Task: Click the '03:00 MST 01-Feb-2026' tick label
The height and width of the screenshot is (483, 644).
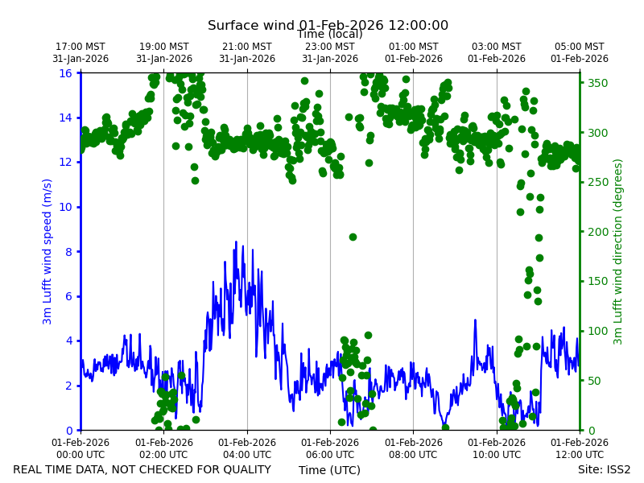Action: (x=497, y=52)
